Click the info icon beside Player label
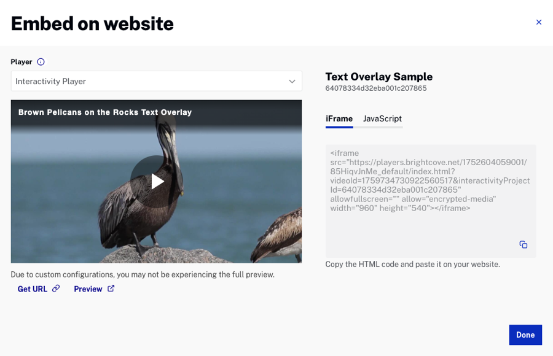 pos(41,62)
